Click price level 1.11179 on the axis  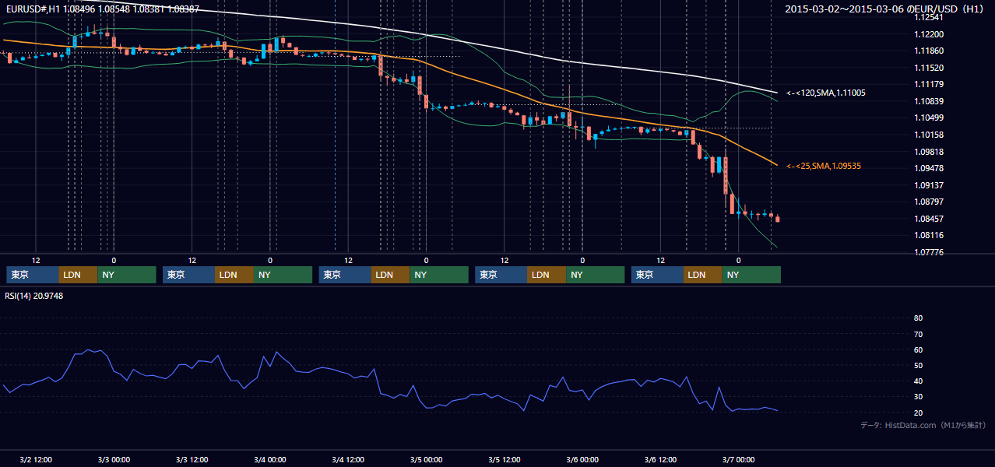929,84
